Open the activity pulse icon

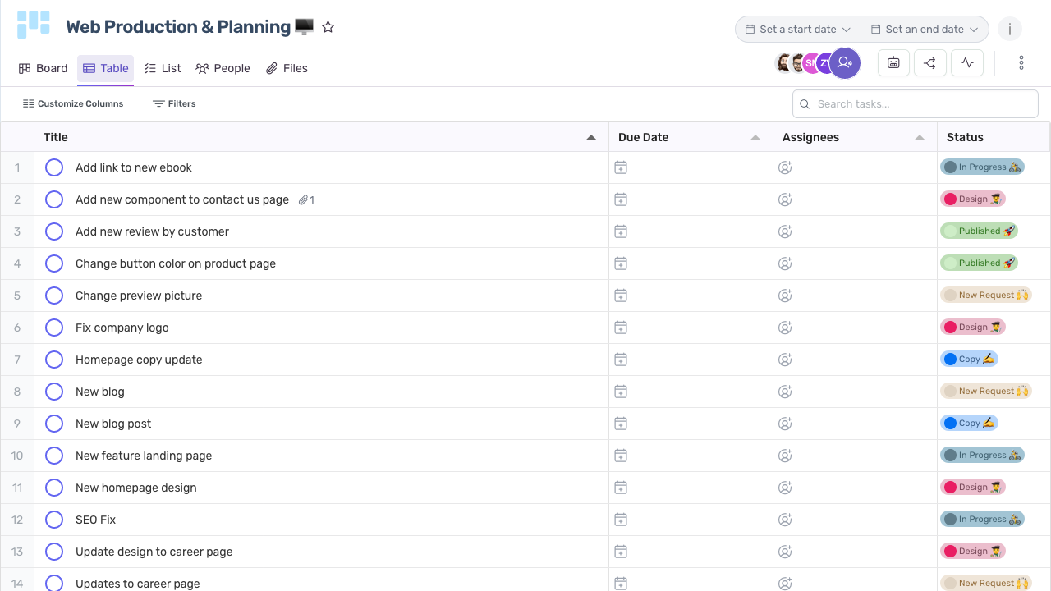[967, 63]
